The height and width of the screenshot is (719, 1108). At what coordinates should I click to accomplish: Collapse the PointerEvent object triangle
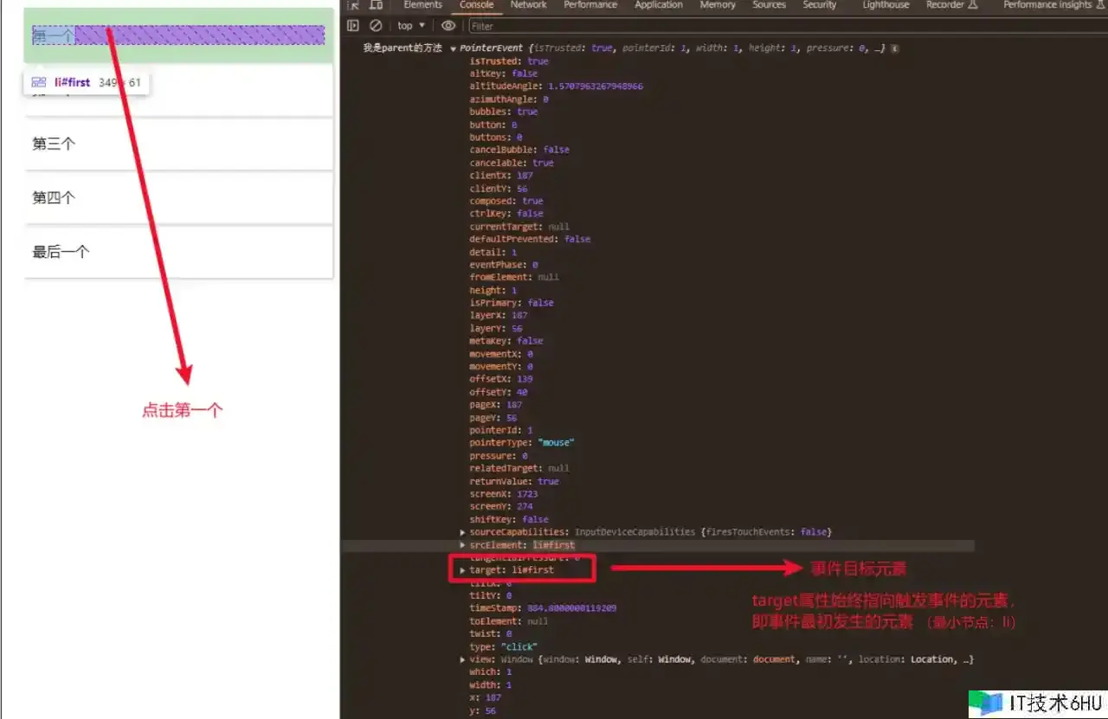[454, 48]
